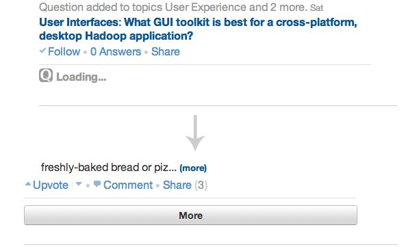Comment on the bread answer
Image resolution: width=404 pixels, height=247 pixels.
128,185
